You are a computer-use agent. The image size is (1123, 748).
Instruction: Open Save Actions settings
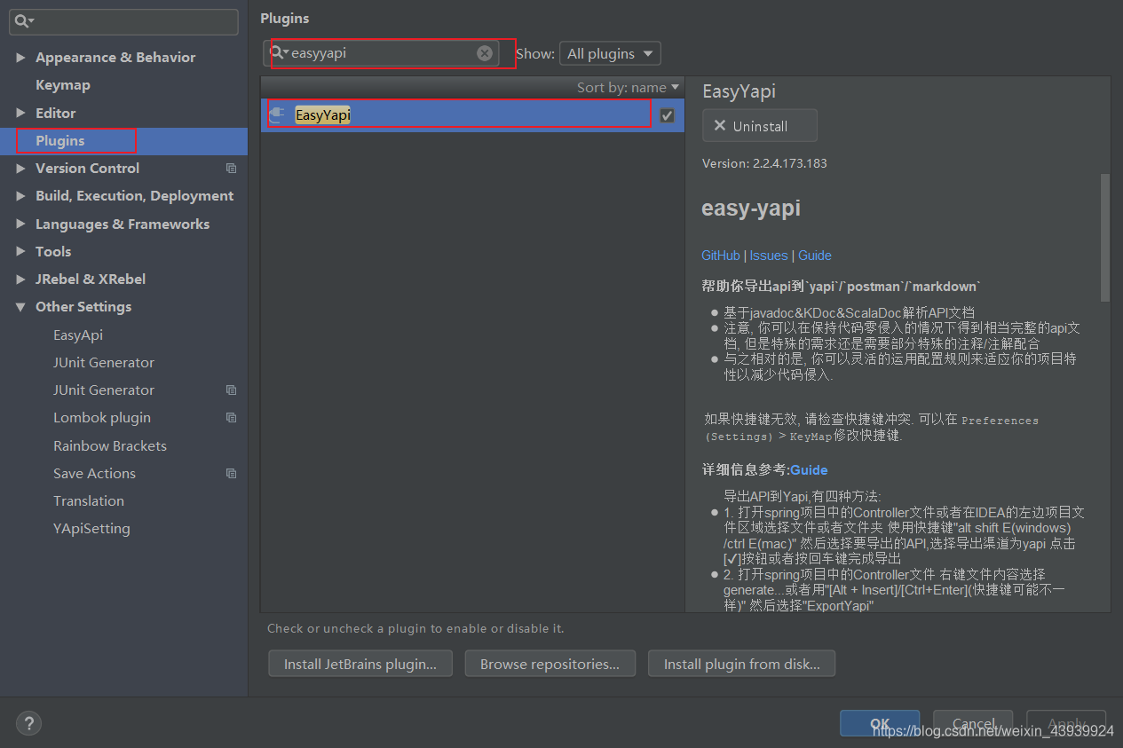[94, 474]
